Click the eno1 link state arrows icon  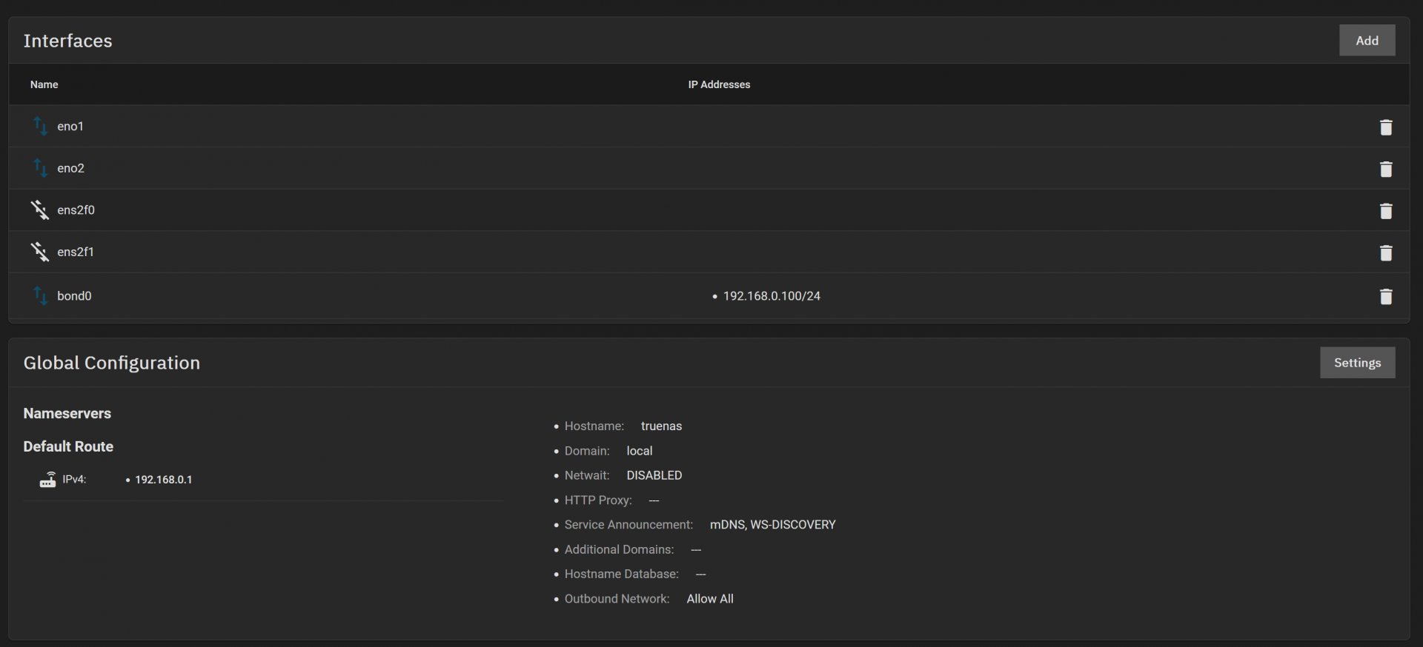click(x=40, y=126)
